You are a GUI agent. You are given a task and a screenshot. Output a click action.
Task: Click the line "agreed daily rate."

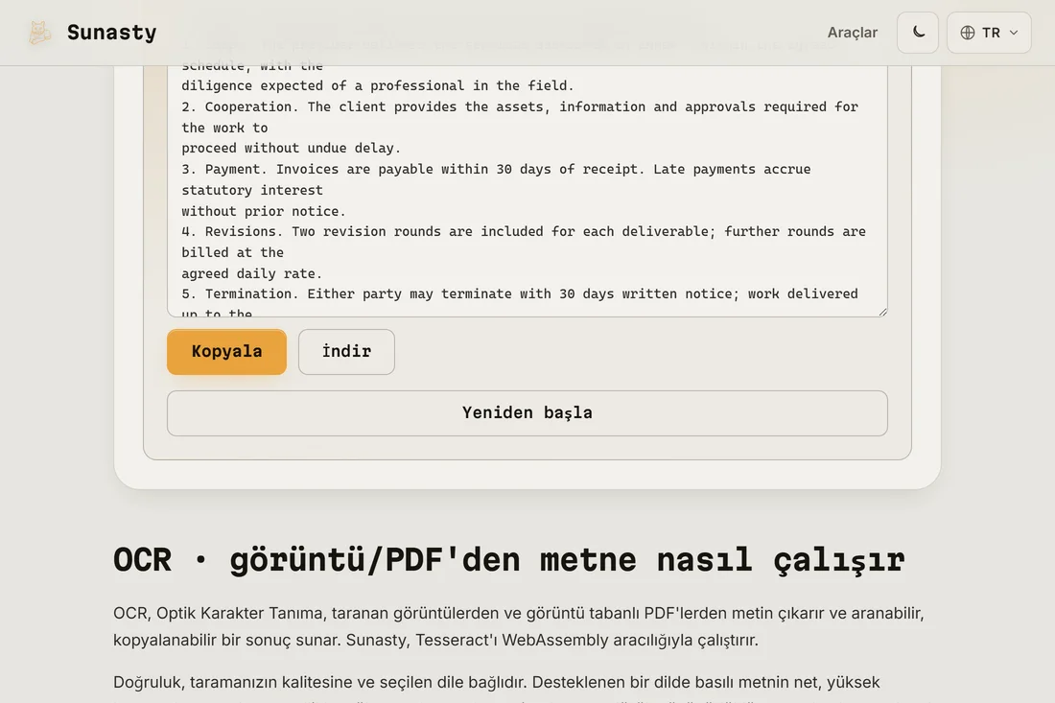coord(251,273)
